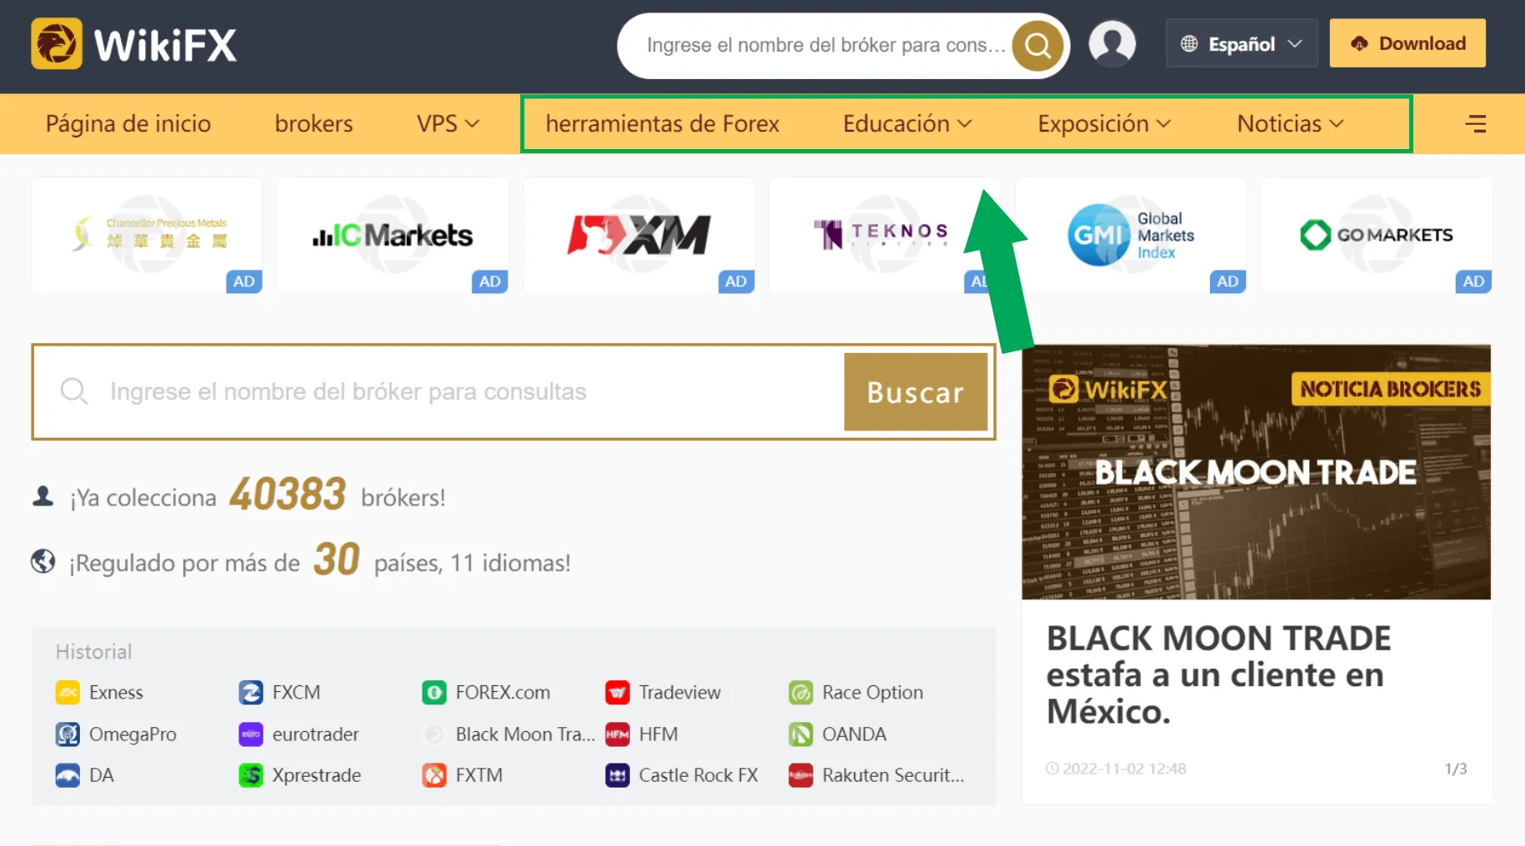Expand the Exposición dropdown menu
This screenshot has width=1525, height=846.
pyautogui.click(x=1104, y=123)
